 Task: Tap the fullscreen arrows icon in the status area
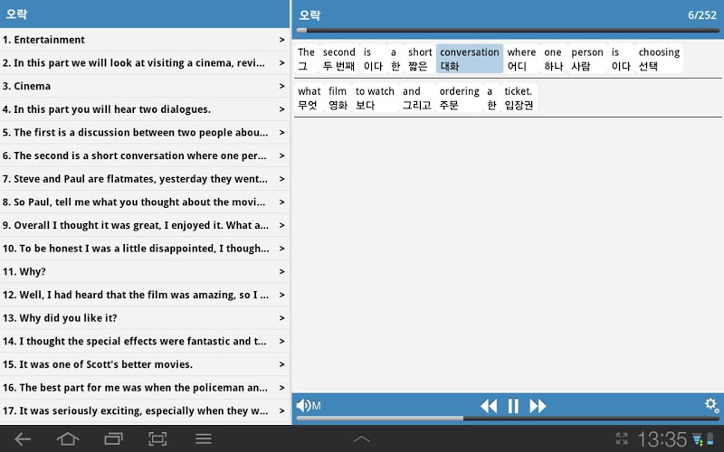click(x=622, y=438)
